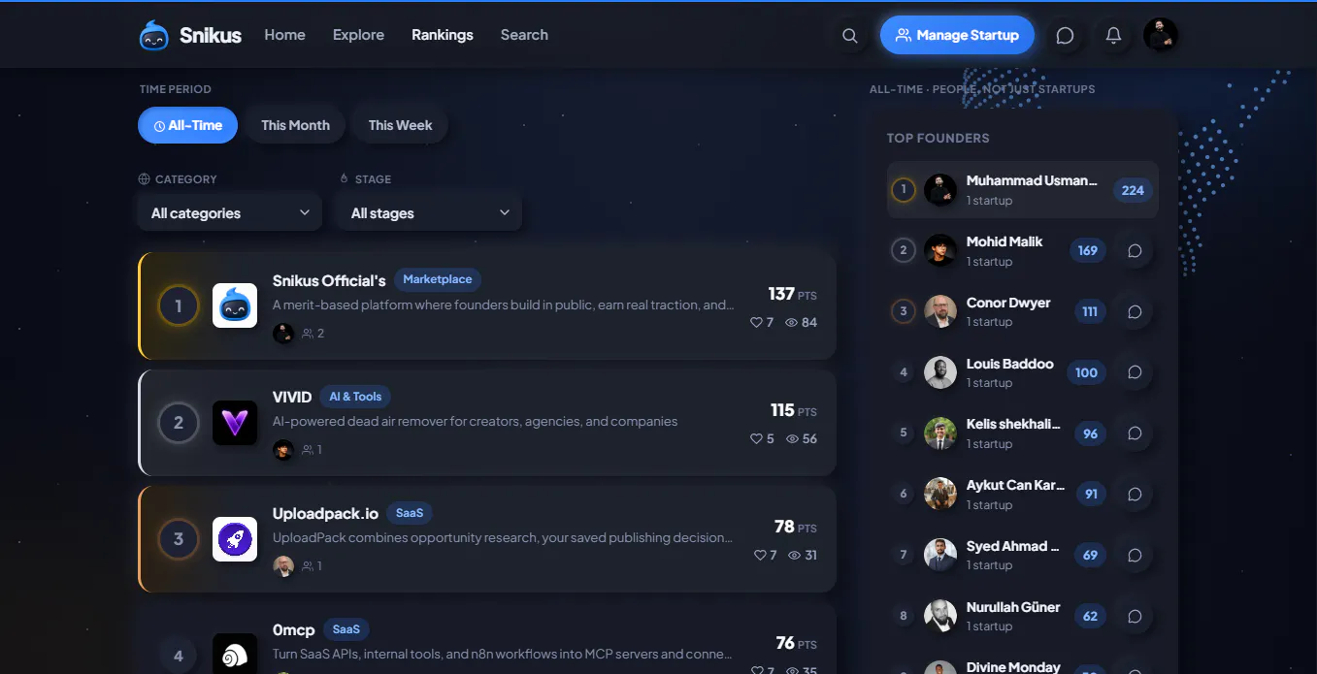This screenshot has height=674, width=1317.
Task: Open Nurullah Güner's founder name
Action: tap(1013, 607)
